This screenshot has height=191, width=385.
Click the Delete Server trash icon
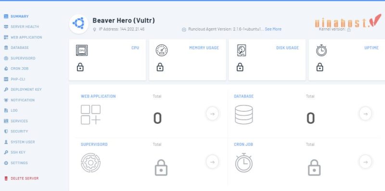pos(6,178)
